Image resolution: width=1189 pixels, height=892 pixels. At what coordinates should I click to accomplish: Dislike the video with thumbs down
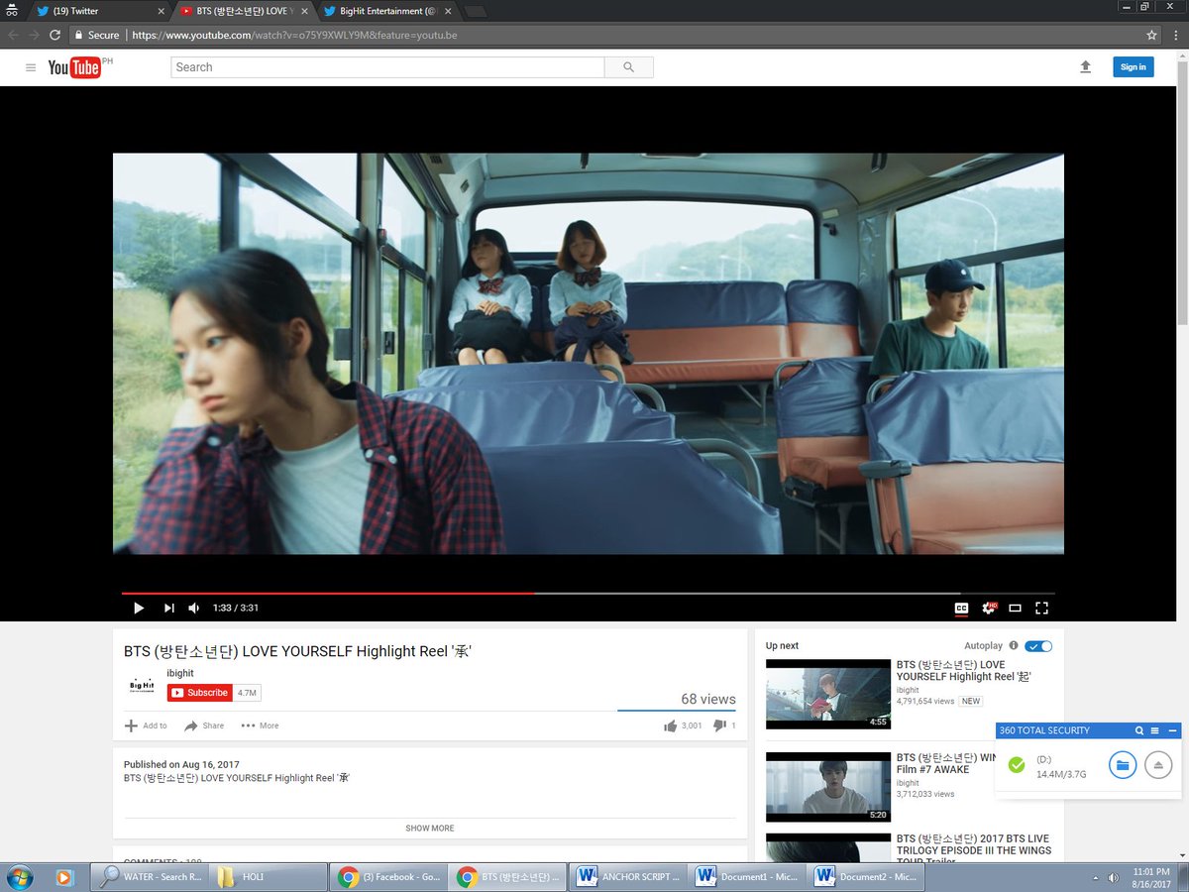point(724,725)
